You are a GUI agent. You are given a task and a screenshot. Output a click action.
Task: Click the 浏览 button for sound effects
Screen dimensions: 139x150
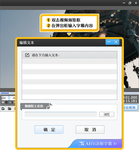107,114
